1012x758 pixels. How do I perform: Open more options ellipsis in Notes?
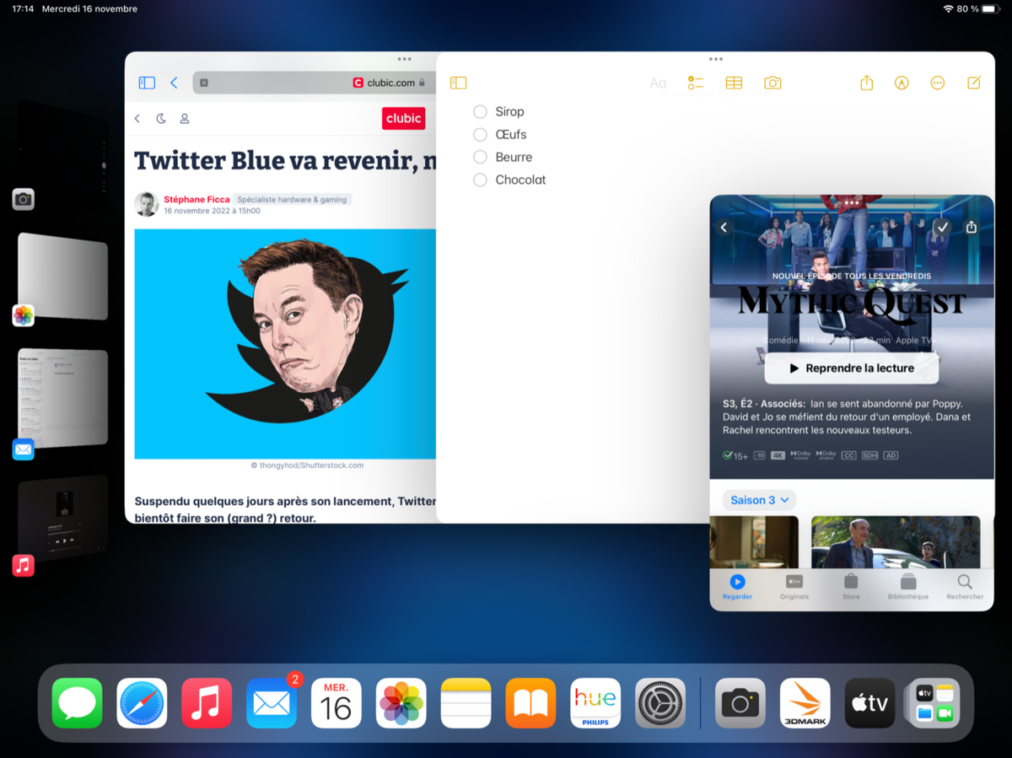click(937, 83)
